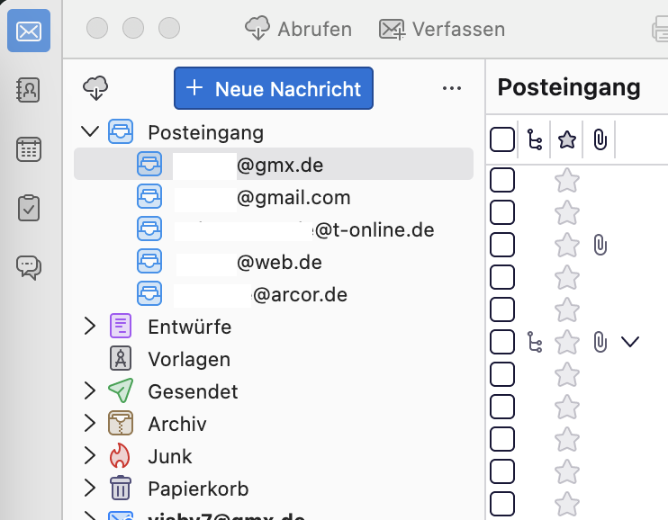Open the Chat view icon

tap(29, 266)
